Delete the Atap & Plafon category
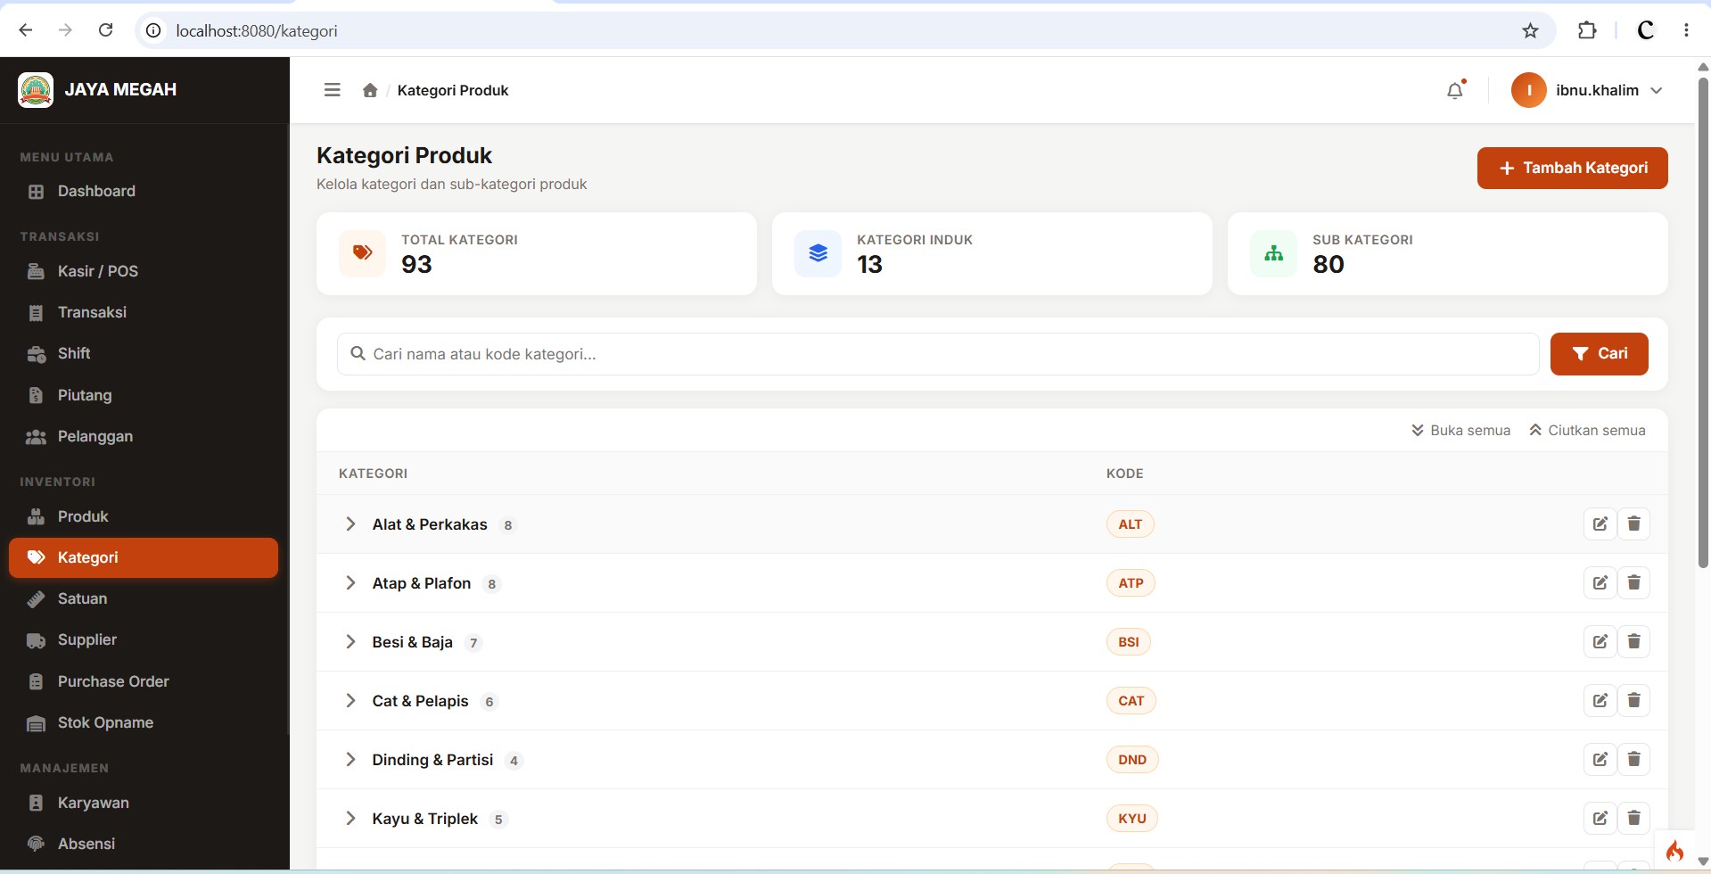This screenshot has width=1711, height=874. pyautogui.click(x=1633, y=582)
